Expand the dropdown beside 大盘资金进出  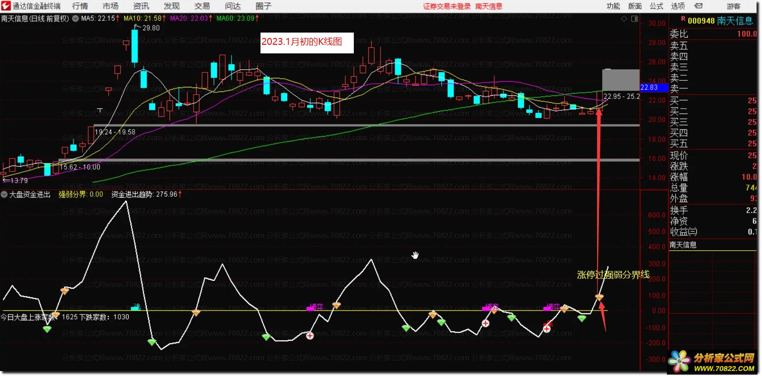[4, 194]
